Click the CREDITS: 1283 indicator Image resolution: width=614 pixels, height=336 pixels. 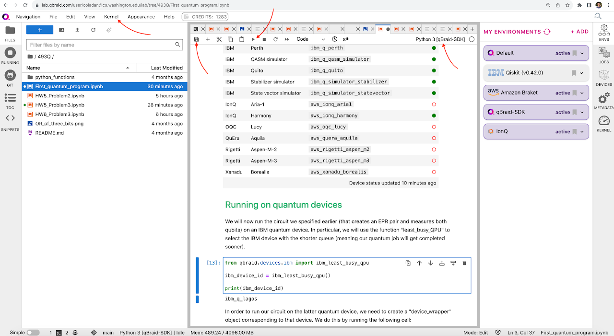point(206,17)
